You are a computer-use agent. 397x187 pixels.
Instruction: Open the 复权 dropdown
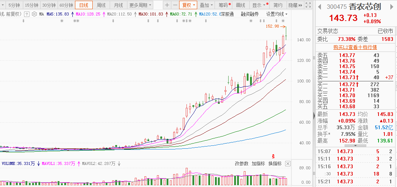click(188, 5)
